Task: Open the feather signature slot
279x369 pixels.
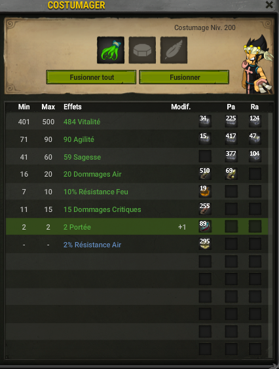Action: (x=174, y=50)
